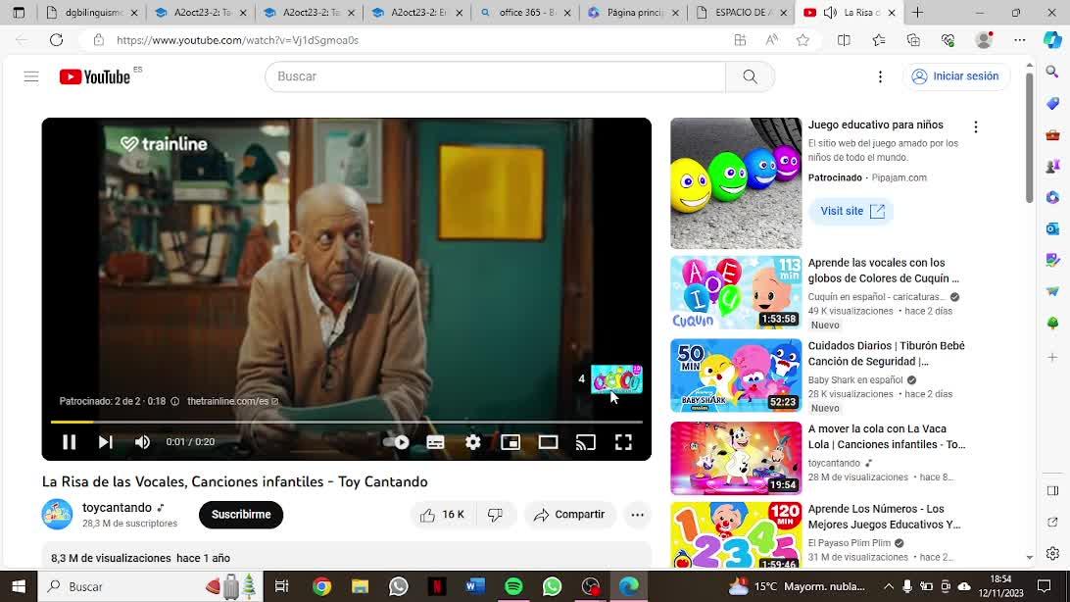Screen dimensions: 1070x602
Task: Click the YouTube page vertical scrollbar
Action: [1030, 136]
